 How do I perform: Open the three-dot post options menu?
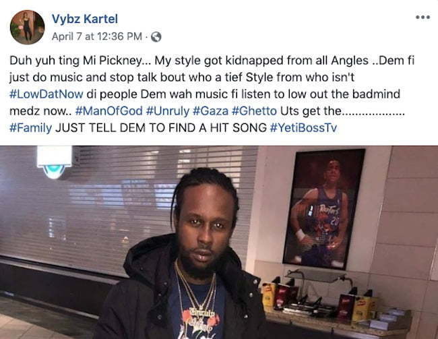[423, 18]
